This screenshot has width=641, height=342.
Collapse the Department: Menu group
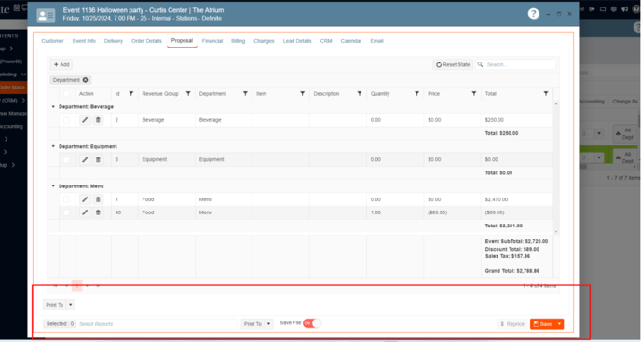point(53,186)
